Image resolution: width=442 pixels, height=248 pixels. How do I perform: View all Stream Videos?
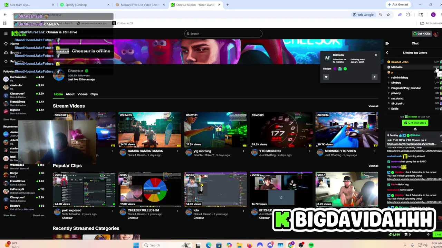[373, 106]
